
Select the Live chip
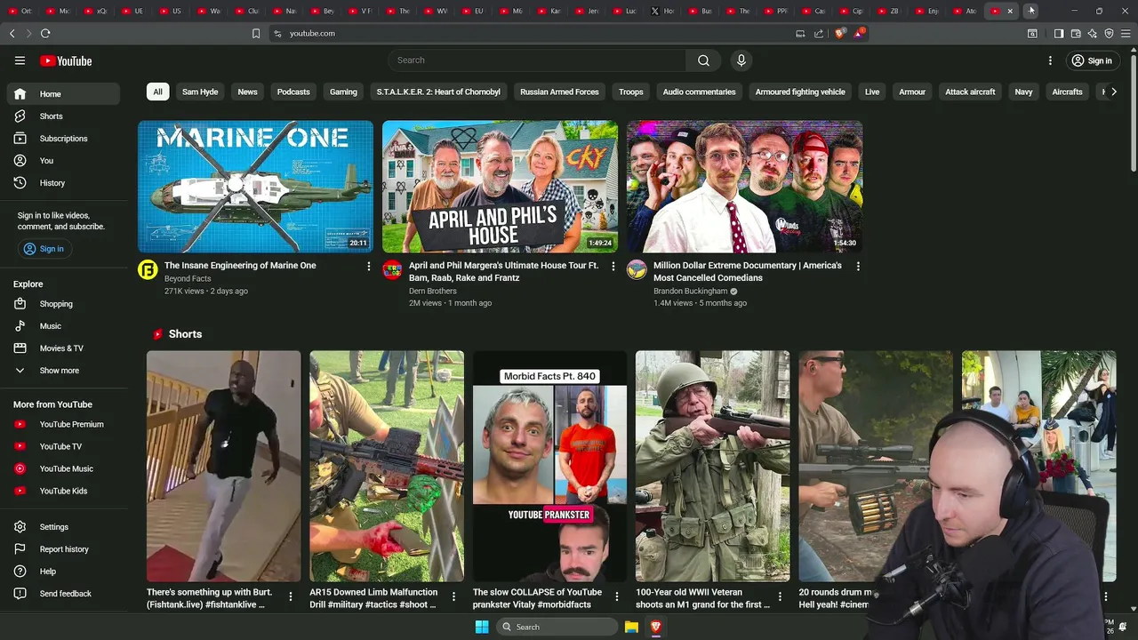tap(872, 92)
